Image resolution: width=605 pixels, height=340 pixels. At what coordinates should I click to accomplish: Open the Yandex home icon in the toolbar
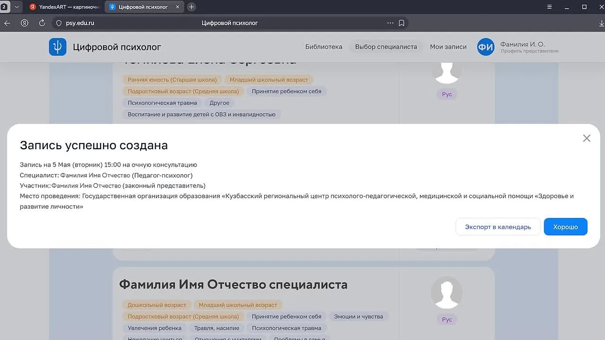click(x=25, y=23)
